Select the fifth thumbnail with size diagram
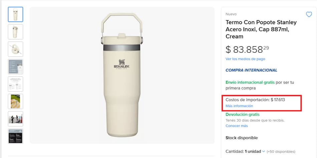Image resolution: width=317 pixels, height=158 pixels. (15, 84)
